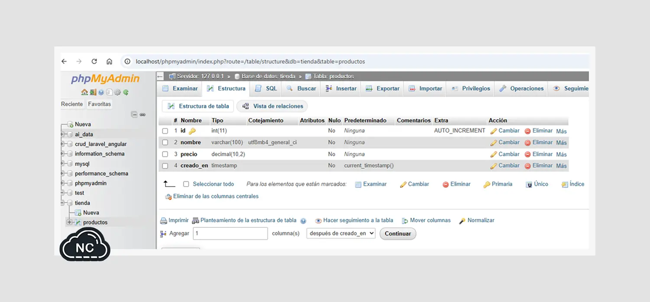Click the hide navigation panel arrow button
The image size is (650, 302).
160,76
